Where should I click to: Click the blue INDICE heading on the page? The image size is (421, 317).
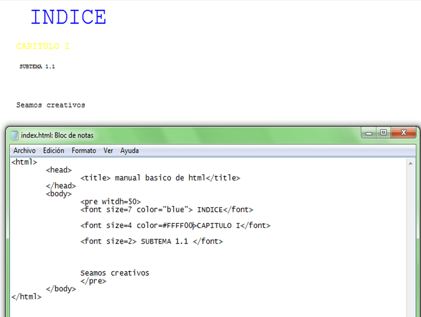pyautogui.click(x=68, y=17)
